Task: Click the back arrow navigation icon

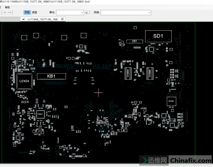Action: pos(5,13)
